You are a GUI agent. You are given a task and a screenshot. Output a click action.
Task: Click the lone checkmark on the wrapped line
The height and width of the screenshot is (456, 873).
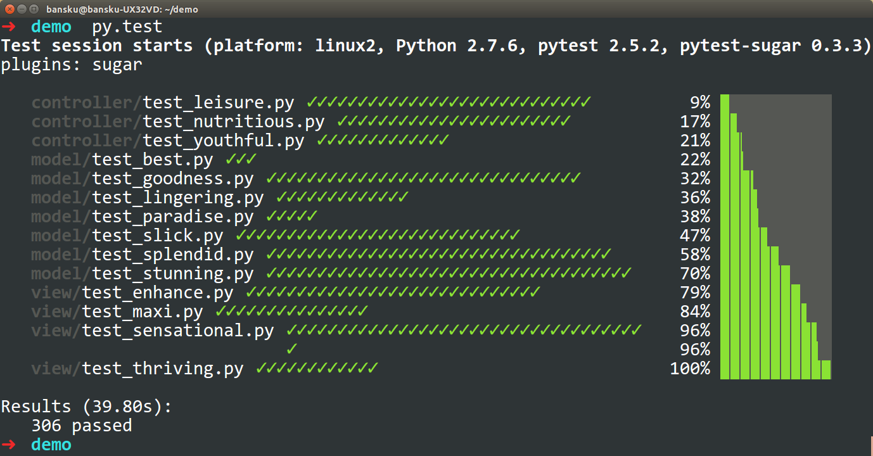tap(292, 349)
